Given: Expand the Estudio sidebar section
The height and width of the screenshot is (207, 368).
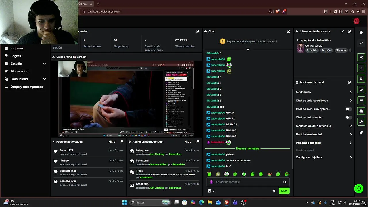Looking at the screenshot, I should pos(44,64).
